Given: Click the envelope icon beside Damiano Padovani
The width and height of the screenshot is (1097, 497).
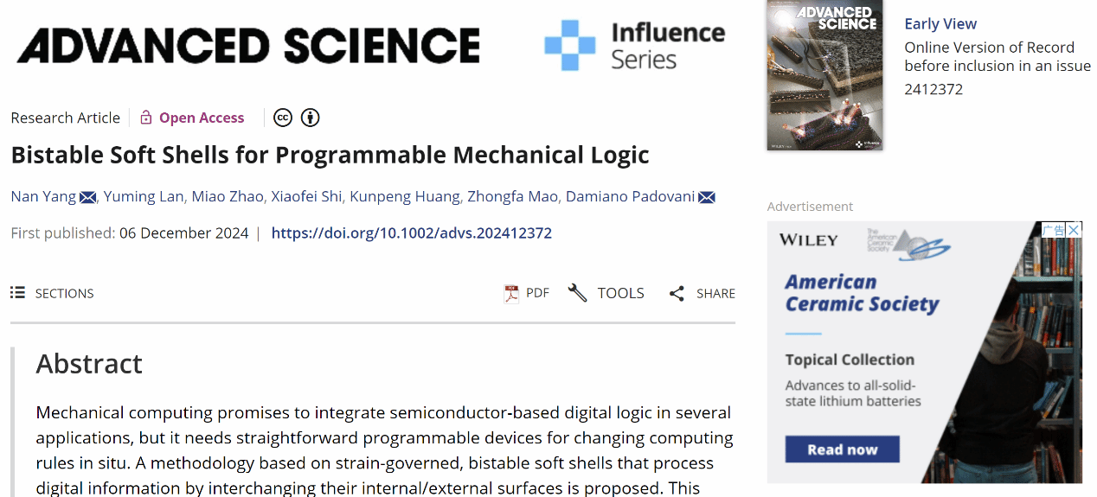Looking at the screenshot, I should pyautogui.click(x=707, y=197).
